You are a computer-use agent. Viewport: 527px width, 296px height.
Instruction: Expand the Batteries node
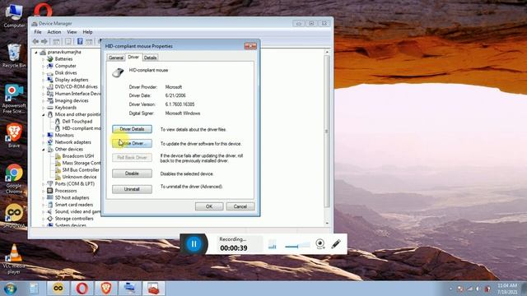tap(44, 59)
